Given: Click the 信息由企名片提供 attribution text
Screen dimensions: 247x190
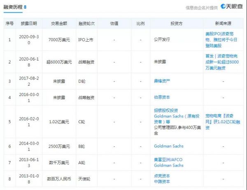Looking at the screenshot, I should pos(202,7).
